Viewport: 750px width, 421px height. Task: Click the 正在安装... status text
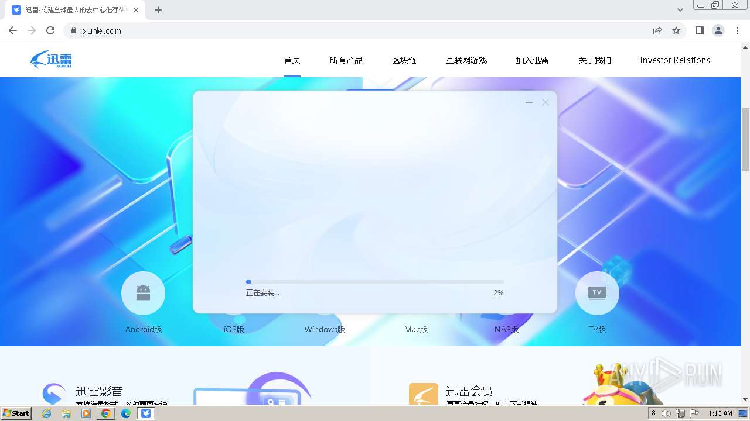262,293
